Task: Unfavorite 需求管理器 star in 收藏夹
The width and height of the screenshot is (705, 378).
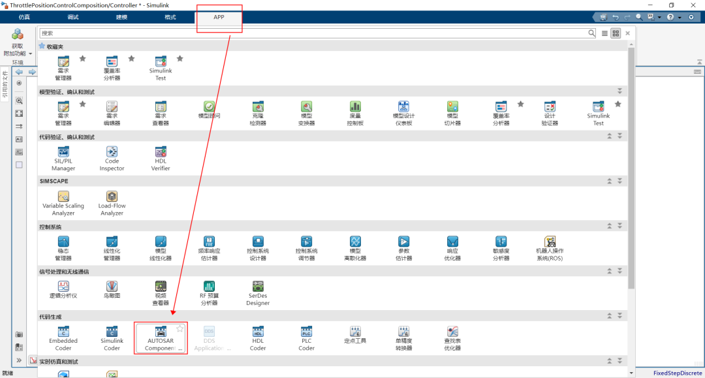Action: tap(83, 59)
